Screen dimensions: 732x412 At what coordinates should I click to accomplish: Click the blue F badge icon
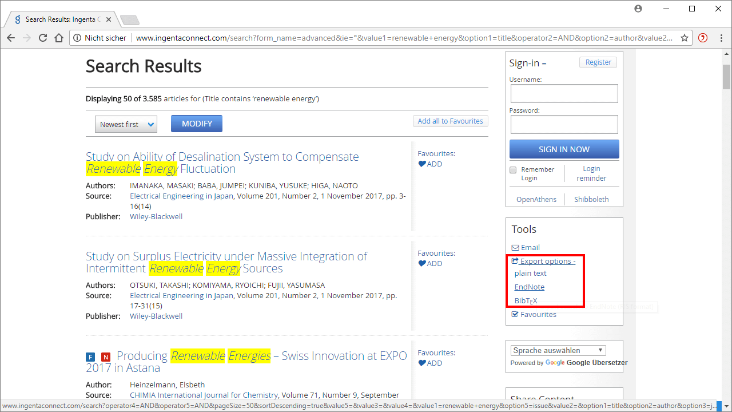point(90,357)
